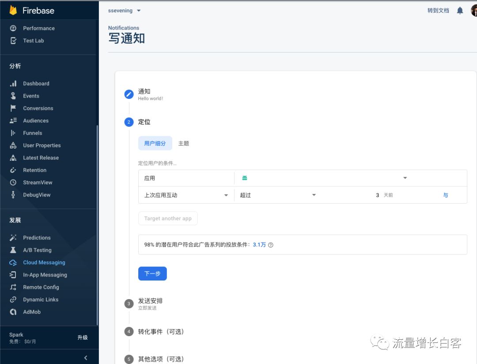Click the 3.1万 user count link
Screen dimensions: 477x364
(x=259, y=245)
